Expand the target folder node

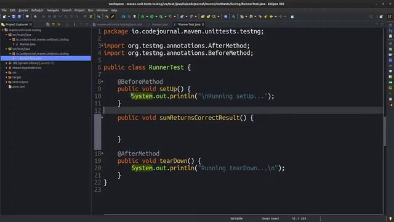click(7, 77)
